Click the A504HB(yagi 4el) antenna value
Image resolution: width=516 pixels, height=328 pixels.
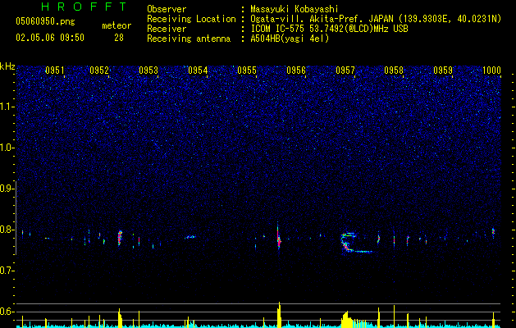[x=290, y=39]
